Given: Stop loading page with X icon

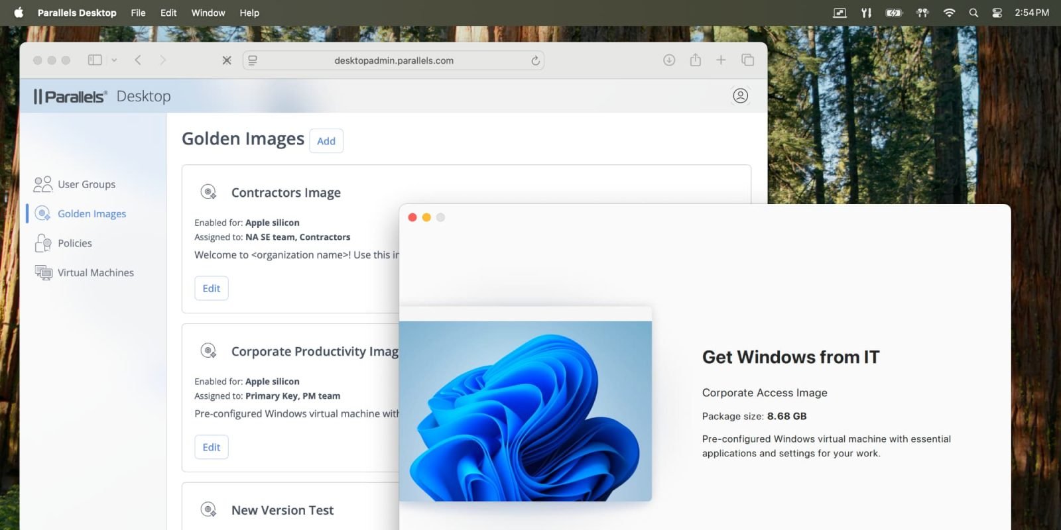Looking at the screenshot, I should pos(227,60).
